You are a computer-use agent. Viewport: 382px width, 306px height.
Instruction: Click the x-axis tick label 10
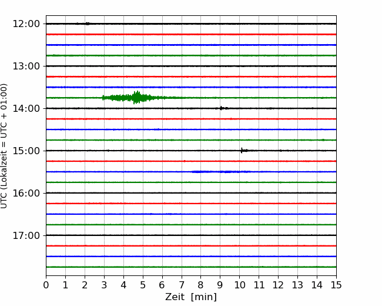(x=239, y=285)
